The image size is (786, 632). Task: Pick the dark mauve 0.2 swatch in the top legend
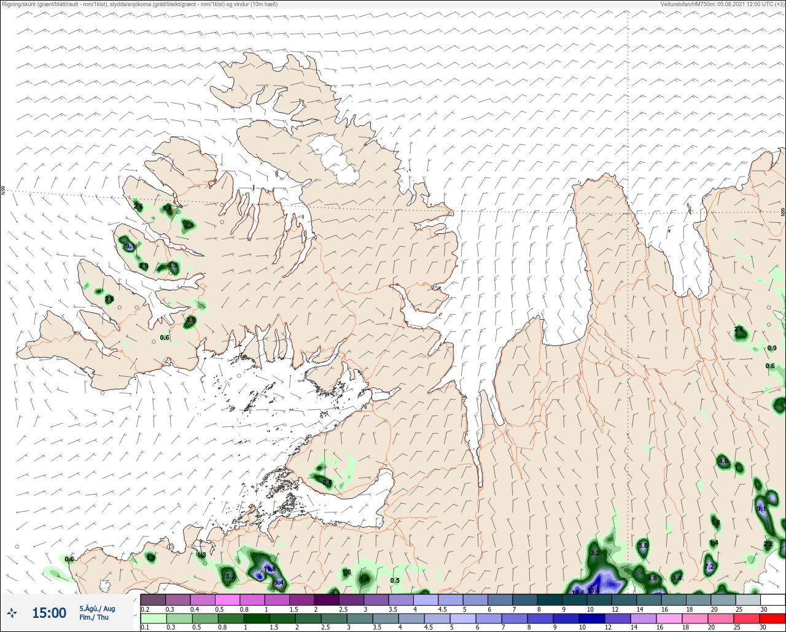coord(153,599)
